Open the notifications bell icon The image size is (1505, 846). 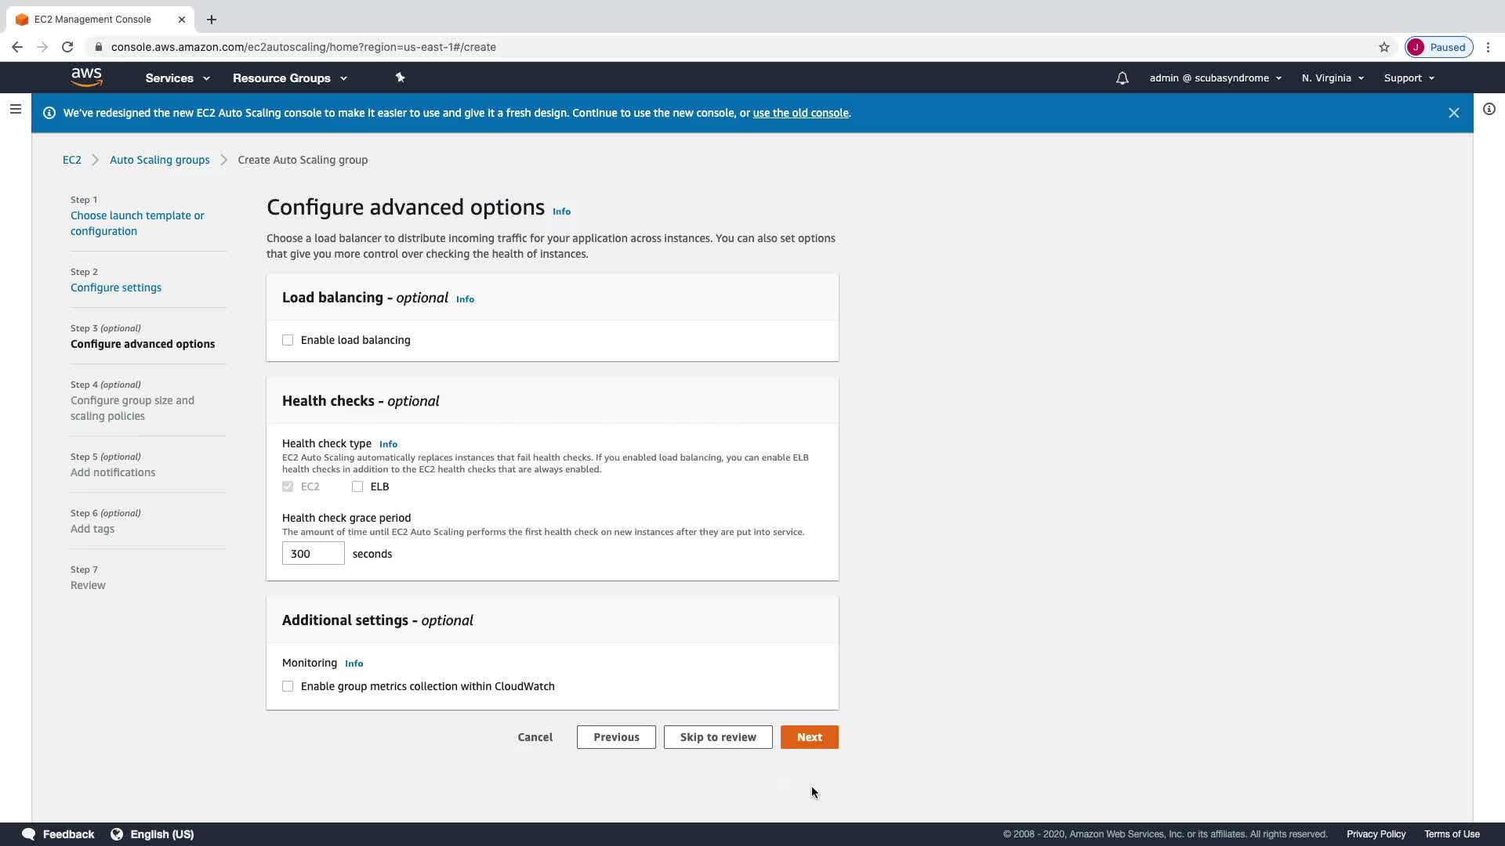click(1122, 78)
